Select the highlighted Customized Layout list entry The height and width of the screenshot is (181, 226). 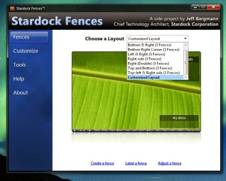(155, 77)
